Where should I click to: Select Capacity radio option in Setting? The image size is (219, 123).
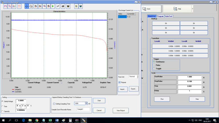click(x=2, y=111)
